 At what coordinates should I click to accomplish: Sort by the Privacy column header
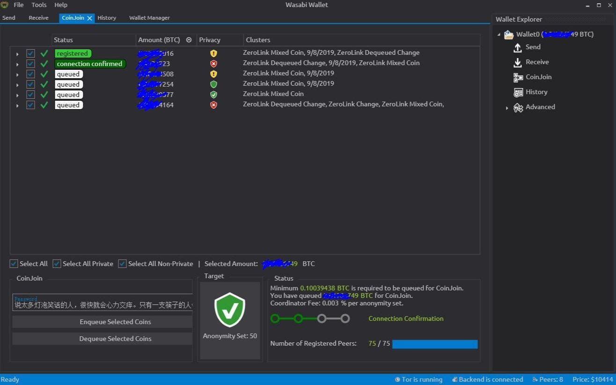pyautogui.click(x=220, y=40)
